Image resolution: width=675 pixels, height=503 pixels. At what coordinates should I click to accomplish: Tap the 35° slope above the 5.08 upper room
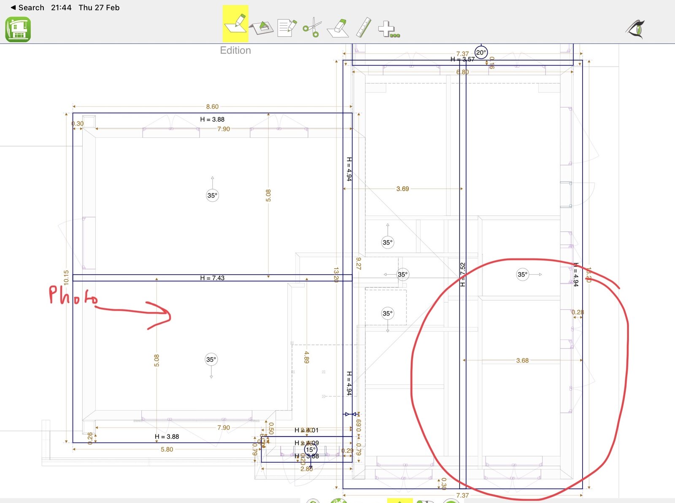tap(212, 195)
